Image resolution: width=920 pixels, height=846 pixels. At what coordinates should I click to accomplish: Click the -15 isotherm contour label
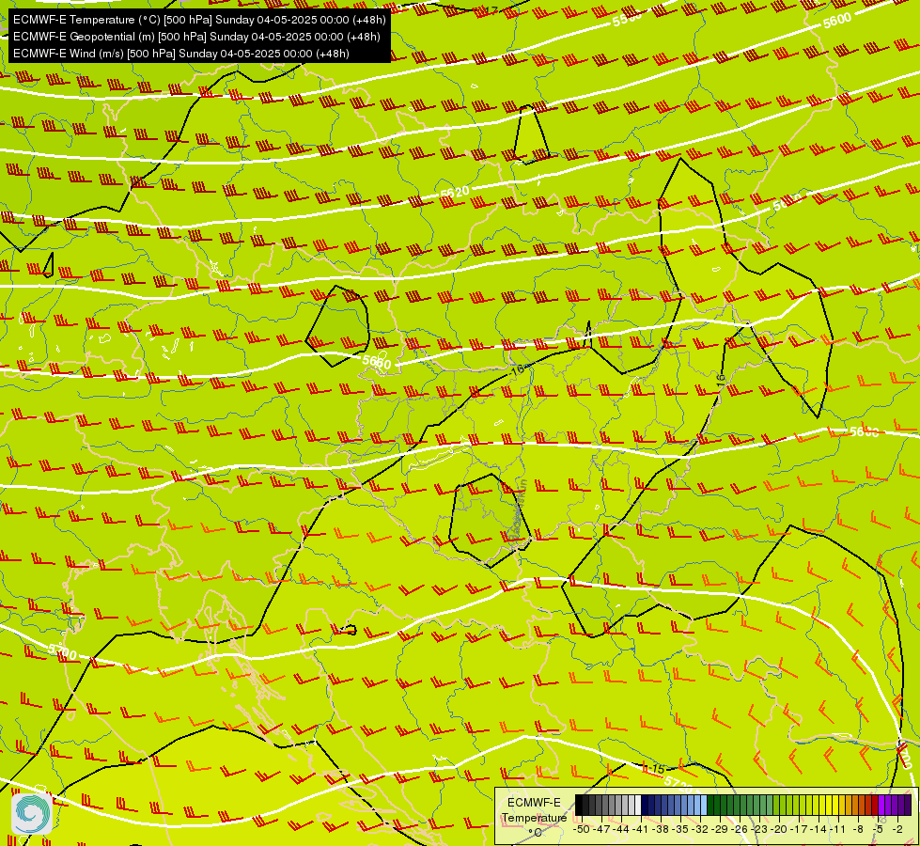point(655,769)
